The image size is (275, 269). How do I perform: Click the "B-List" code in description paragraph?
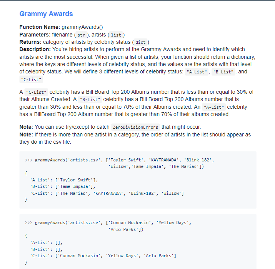[x=223, y=72]
